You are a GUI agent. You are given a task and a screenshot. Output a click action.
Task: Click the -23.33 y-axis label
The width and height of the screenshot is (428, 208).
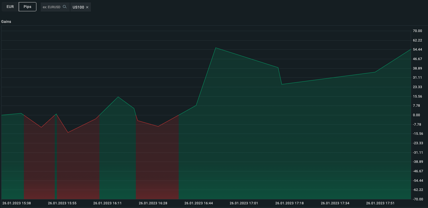click(x=418, y=143)
